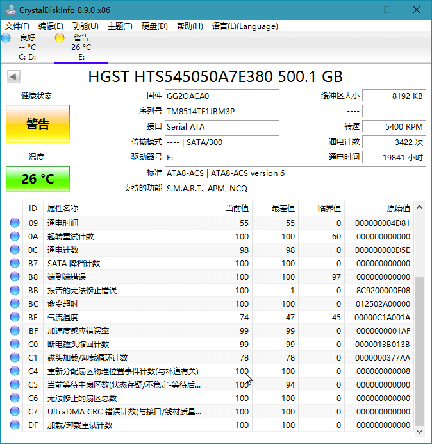Click the buffer size value 8192 KB
The width and height of the screenshot is (432, 444).
[x=394, y=96]
